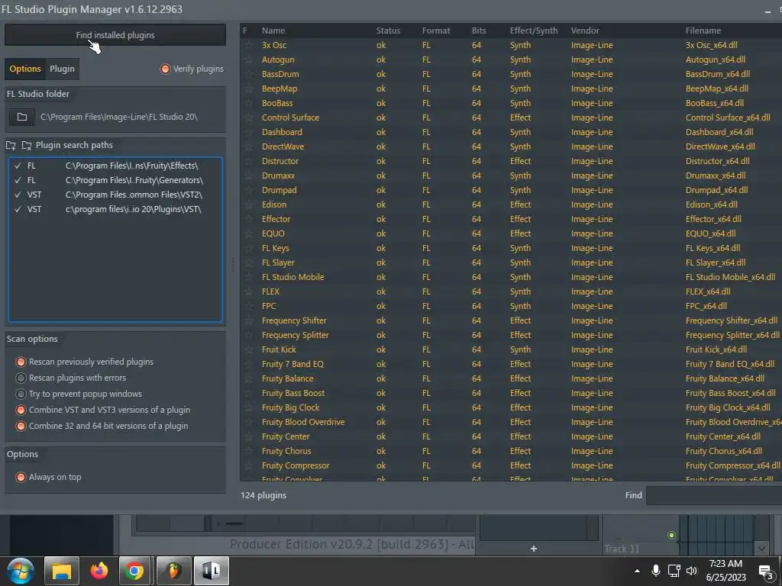
Task: Toggle favorite star for FLEX
Action: pos(248,291)
